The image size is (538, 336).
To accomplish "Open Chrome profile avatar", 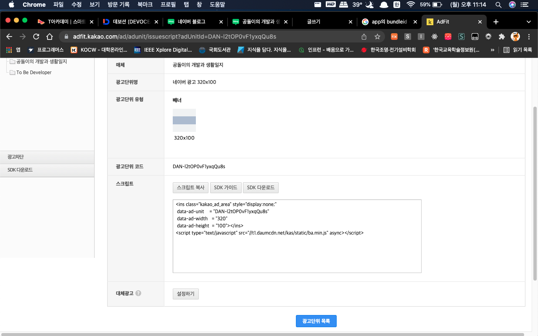I will coord(515,37).
